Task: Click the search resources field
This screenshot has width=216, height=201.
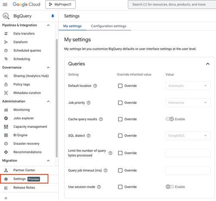Action: [x=172, y=4]
